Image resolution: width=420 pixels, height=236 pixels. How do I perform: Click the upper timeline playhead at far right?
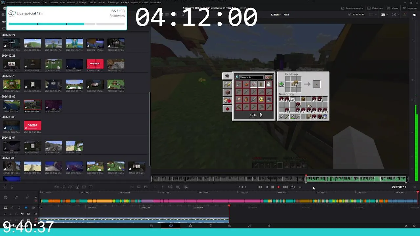tap(418, 192)
